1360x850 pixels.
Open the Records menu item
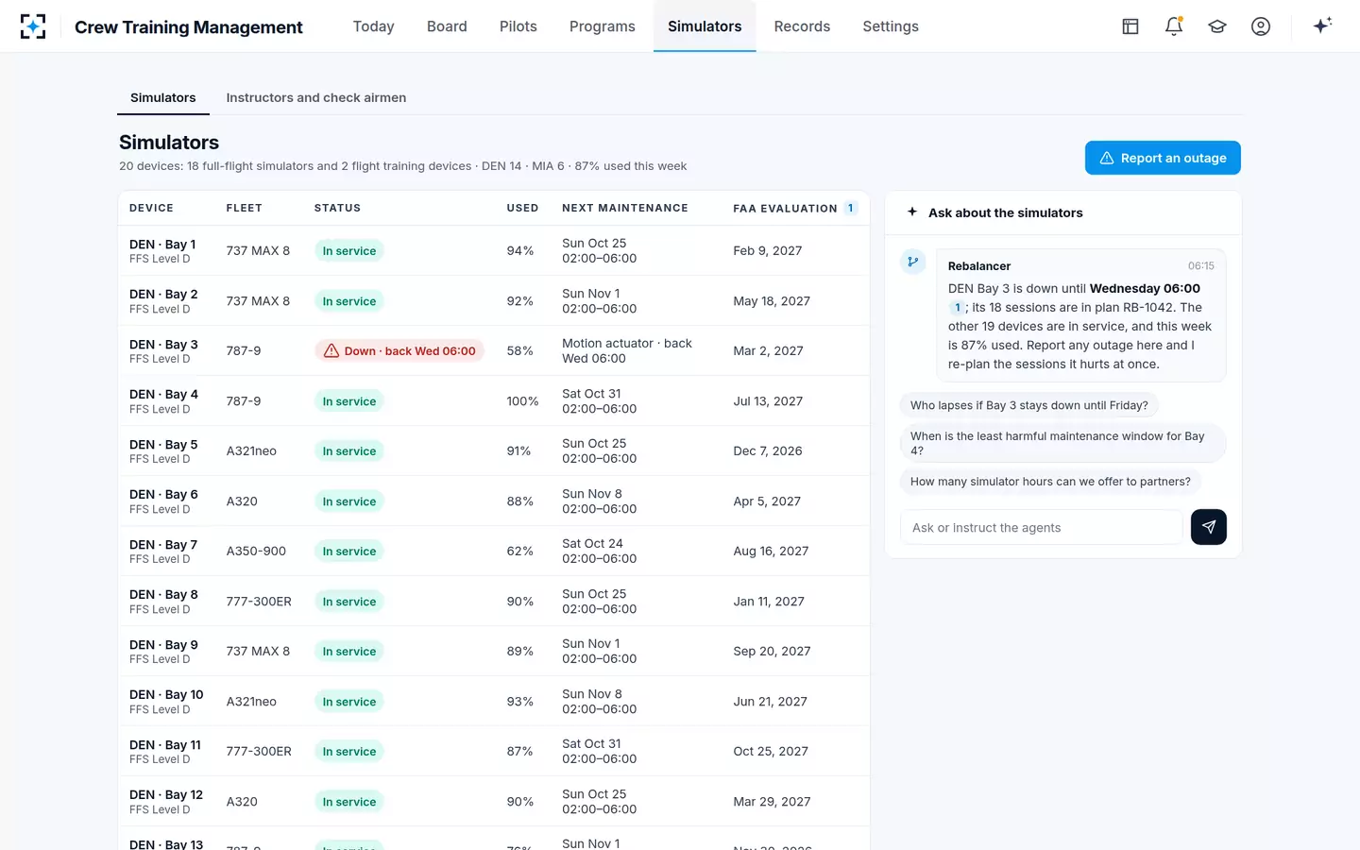802,26
